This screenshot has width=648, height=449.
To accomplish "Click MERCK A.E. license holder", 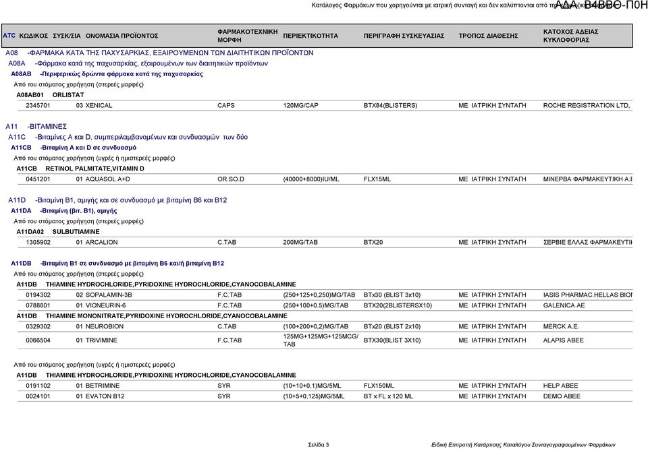I will (561, 326).
